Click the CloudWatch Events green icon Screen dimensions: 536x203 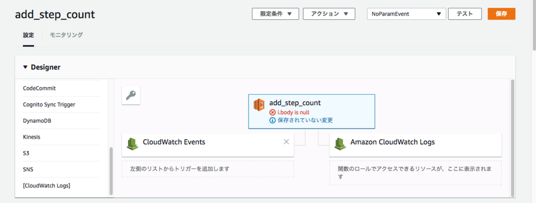pyautogui.click(x=132, y=143)
